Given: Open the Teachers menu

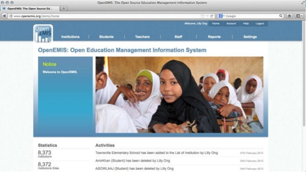Looking at the screenshot, I should point(142,37).
